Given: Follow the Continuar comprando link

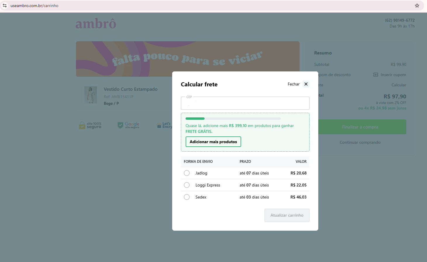Looking at the screenshot, I should click(360, 142).
